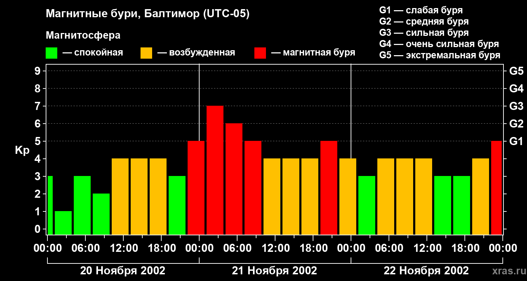The image size is (527, 281).
Task: Click the Kp axis title
Action: coord(22,150)
